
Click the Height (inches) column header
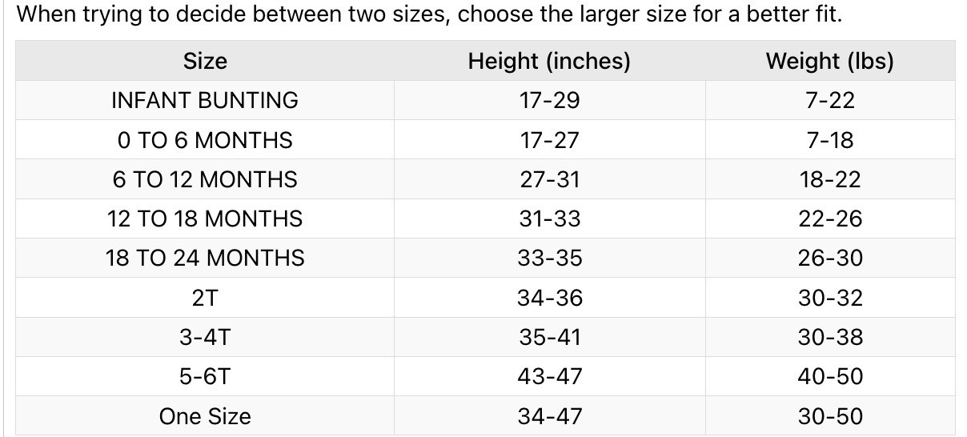pos(549,61)
